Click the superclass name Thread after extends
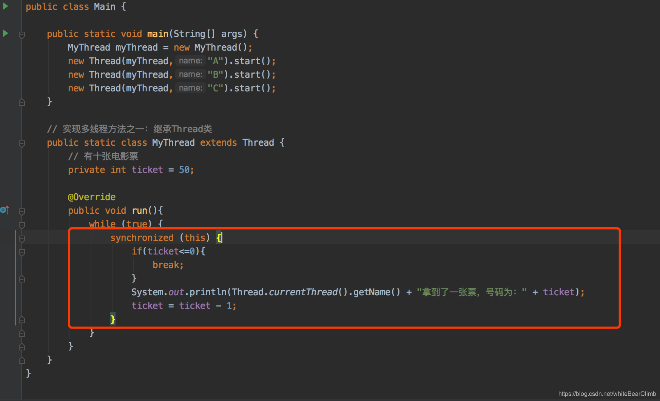This screenshot has height=401, width=660. click(258, 143)
